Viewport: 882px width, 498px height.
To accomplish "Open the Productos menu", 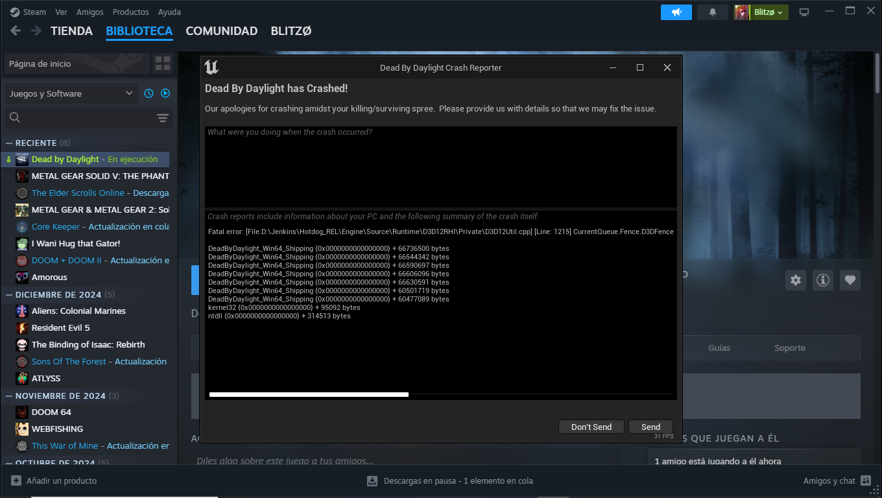I will (130, 12).
